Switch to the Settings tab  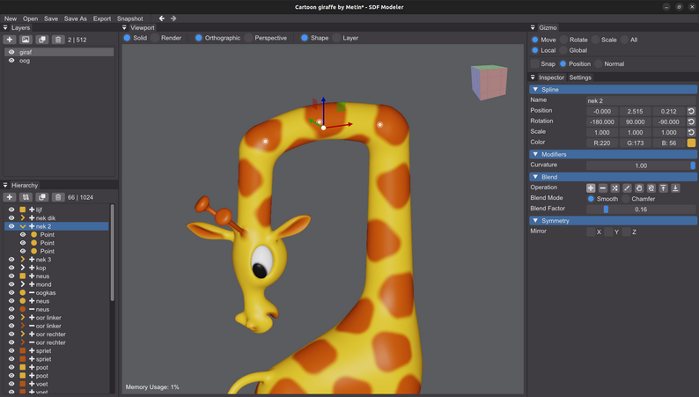click(x=580, y=77)
